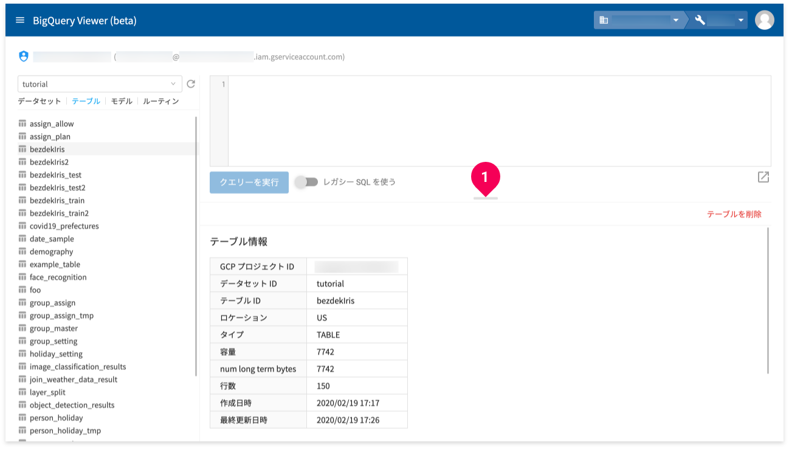Select the demography table

point(51,251)
